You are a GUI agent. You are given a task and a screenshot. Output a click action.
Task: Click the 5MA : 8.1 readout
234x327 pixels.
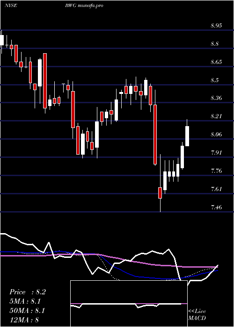(x=25, y=301)
